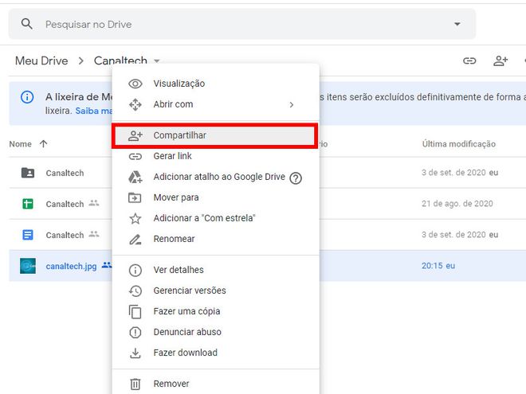
Task: Choose Renomear menu option
Action: click(215, 239)
